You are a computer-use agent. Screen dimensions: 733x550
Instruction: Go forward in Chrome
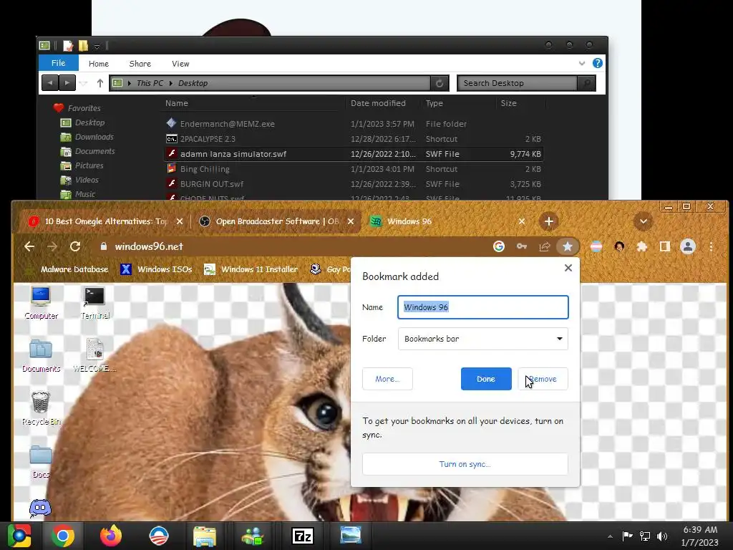[x=52, y=246]
